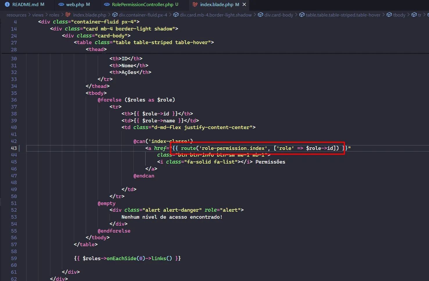Click the cube icon before tbody breadcrumb
Viewport: 429px width, 281px height.
tap(389, 15)
